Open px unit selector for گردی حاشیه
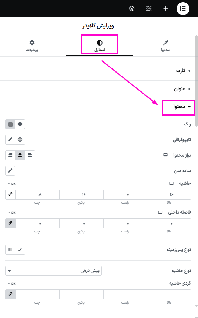The width and height of the screenshot is (198, 318). pos(12,284)
